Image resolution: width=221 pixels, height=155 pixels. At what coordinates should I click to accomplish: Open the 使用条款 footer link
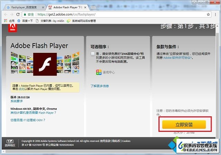(x=105, y=141)
